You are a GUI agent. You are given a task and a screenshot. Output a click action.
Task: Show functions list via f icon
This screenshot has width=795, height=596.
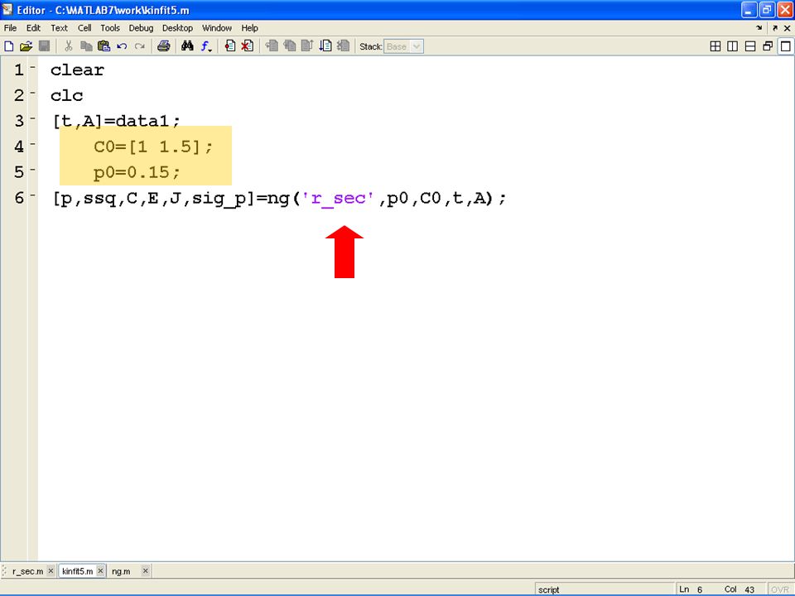205,46
